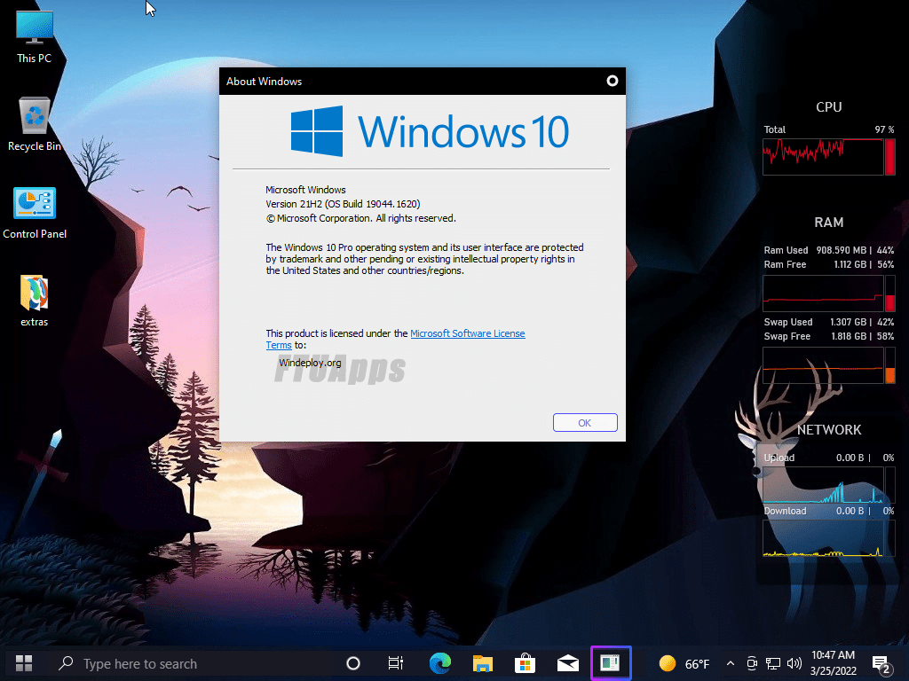Select the Control Panel desktop icon

point(35,213)
